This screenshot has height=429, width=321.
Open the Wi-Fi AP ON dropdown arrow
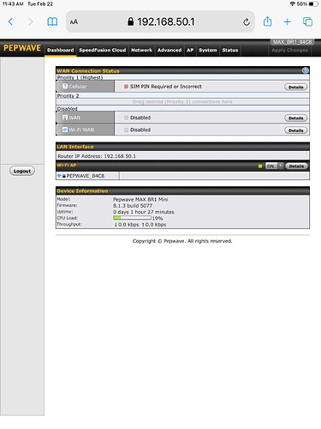[281, 166]
